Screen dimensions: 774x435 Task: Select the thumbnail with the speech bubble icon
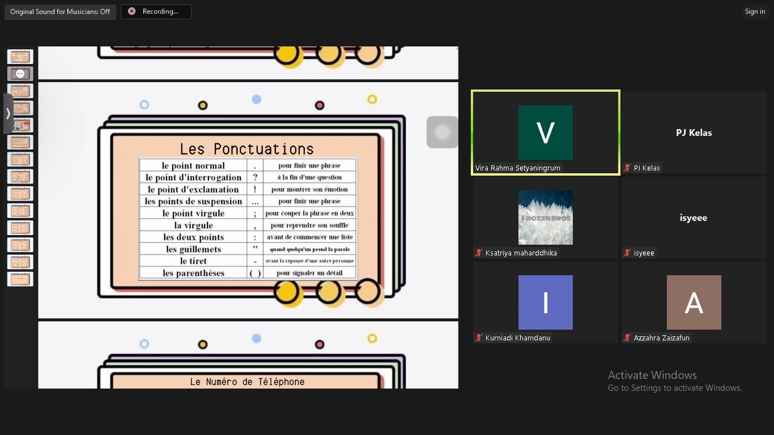pyautogui.click(x=20, y=74)
